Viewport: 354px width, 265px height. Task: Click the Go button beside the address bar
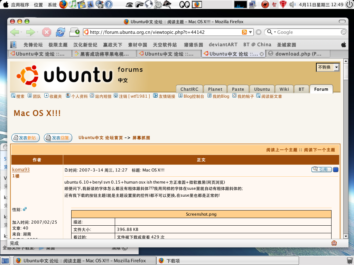[x=259, y=32]
